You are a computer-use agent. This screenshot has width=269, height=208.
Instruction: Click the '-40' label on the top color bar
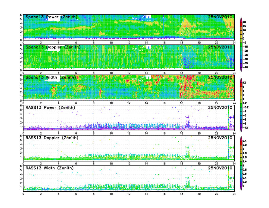tap(245, 67)
